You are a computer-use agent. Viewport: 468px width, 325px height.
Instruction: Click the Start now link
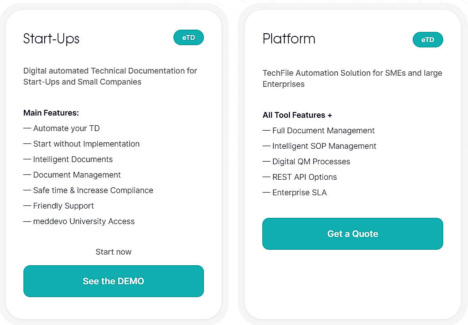(x=113, y=251)
